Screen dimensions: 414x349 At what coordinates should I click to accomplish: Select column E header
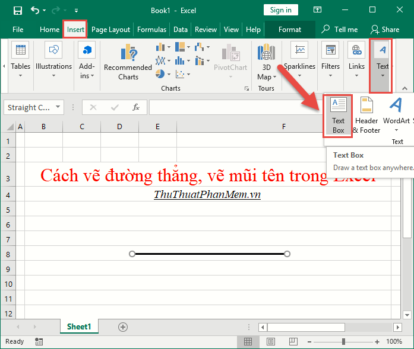[x=157, y=127]
